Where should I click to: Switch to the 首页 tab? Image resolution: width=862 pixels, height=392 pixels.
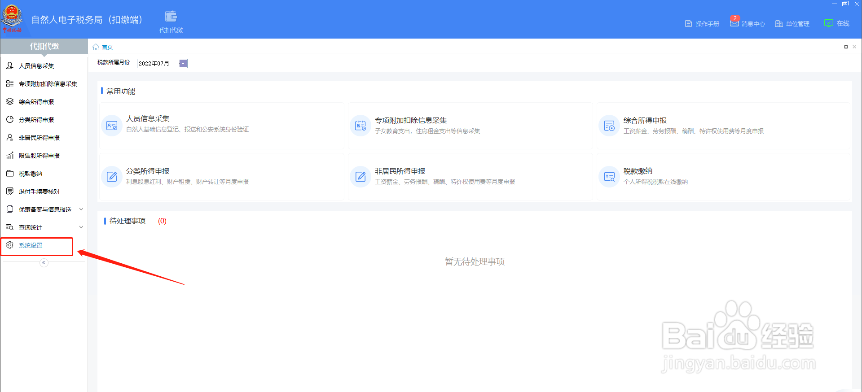107,47
